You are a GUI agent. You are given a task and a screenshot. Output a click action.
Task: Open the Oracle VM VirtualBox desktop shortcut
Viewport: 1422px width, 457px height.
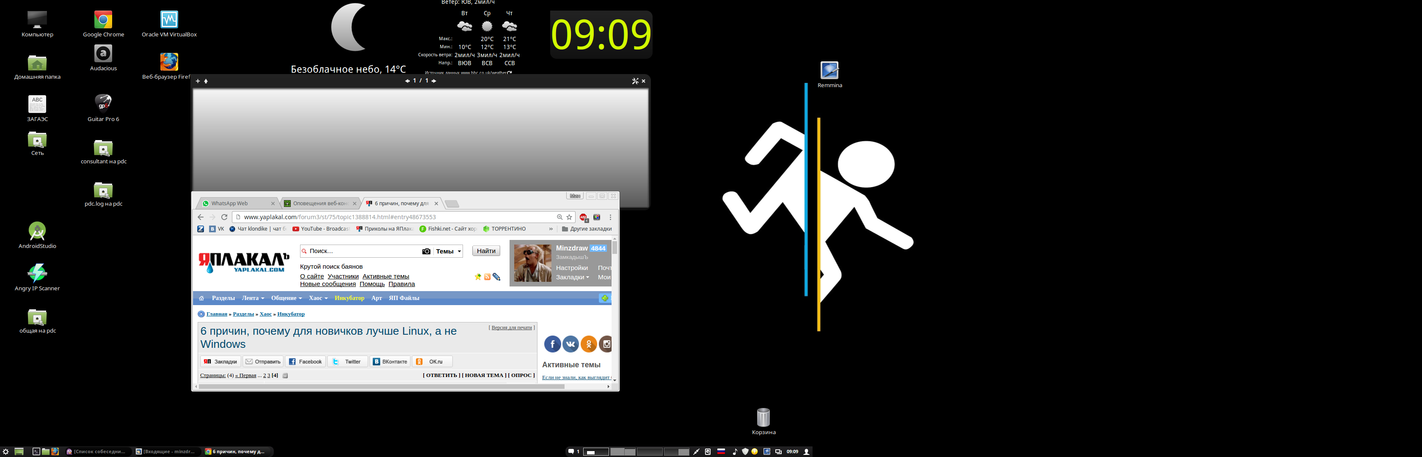(x=169, y=24)
